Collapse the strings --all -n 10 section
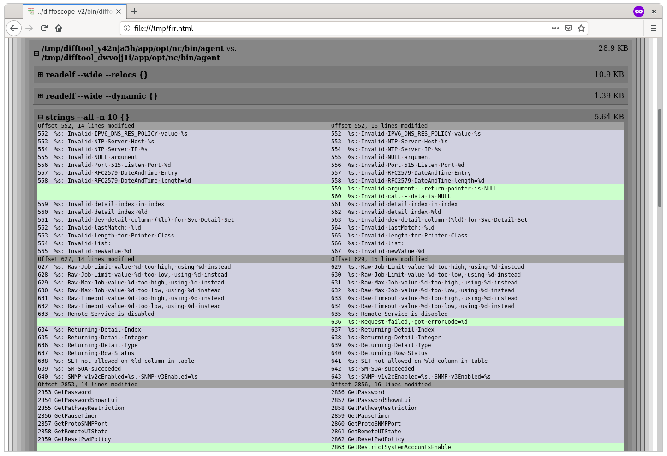The image size is (667, 456). point(41,117)
